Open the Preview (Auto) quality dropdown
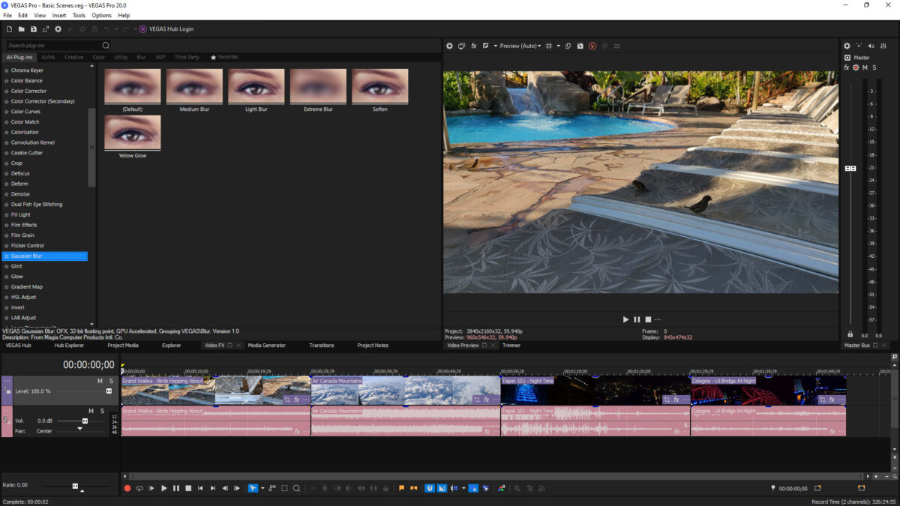Viewport: 900px width, 506px height. [520, 46]
